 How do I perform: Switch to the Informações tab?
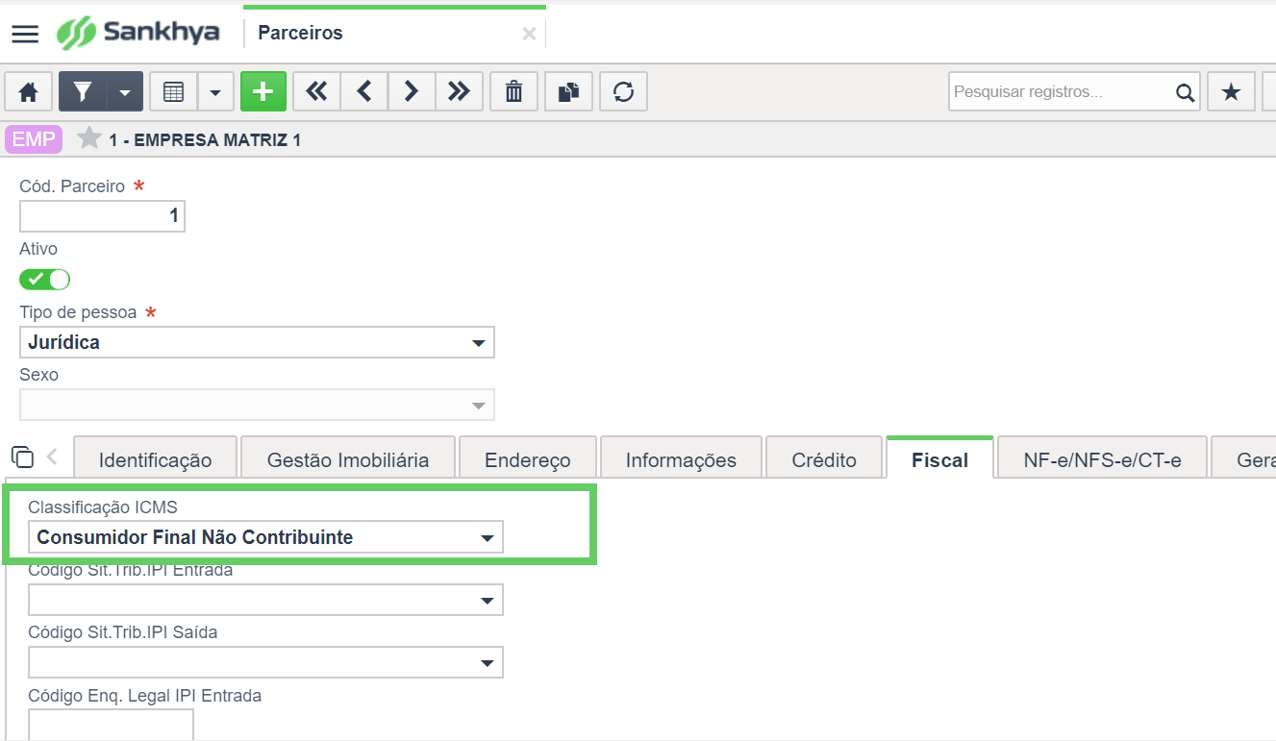[681, 459]
